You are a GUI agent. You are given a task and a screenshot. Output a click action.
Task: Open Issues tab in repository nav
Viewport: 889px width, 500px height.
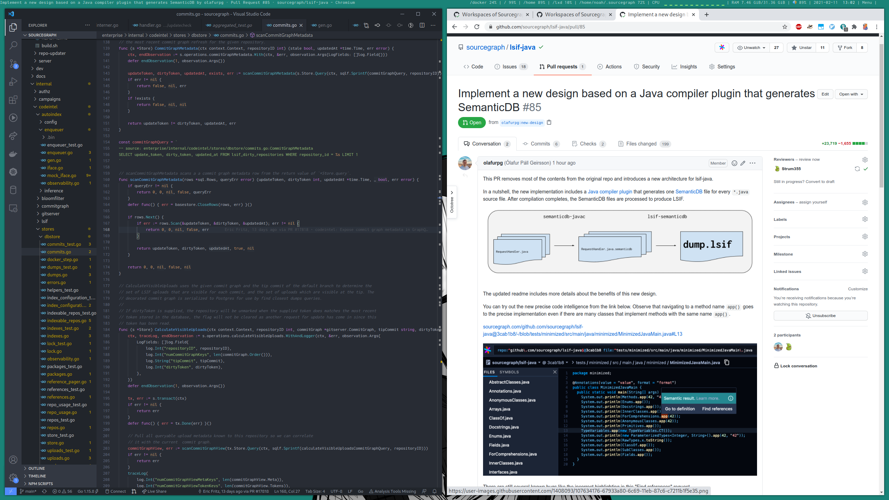pos(511,67)
